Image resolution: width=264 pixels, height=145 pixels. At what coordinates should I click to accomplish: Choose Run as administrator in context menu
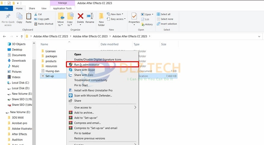(x=87, y=65)
